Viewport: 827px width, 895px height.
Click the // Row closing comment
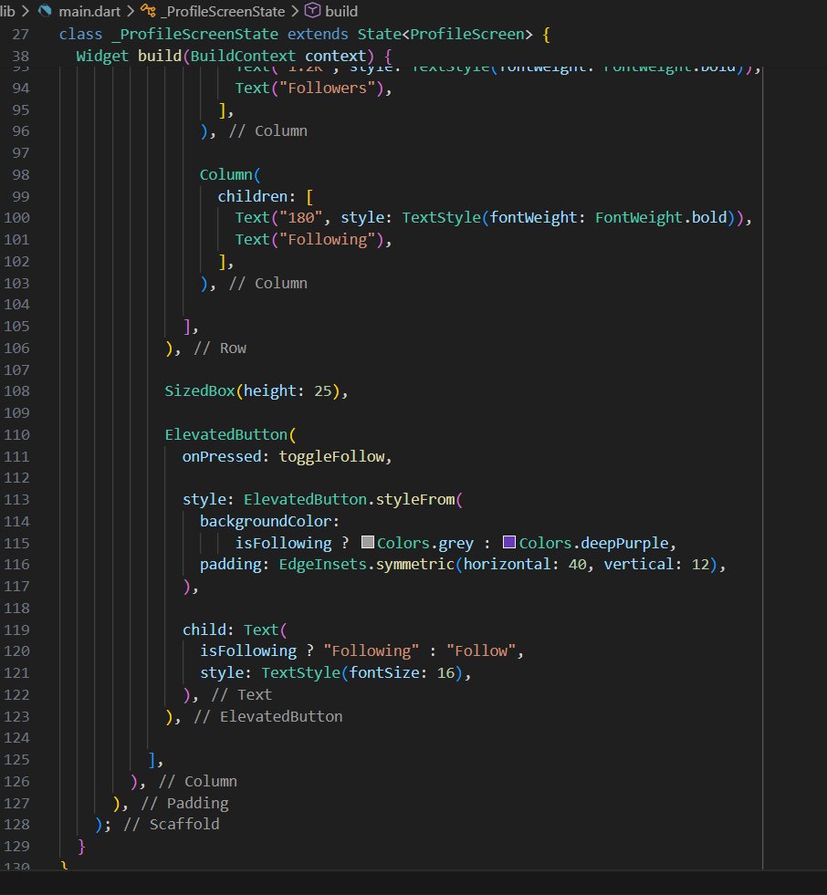(x=219, y=349)
